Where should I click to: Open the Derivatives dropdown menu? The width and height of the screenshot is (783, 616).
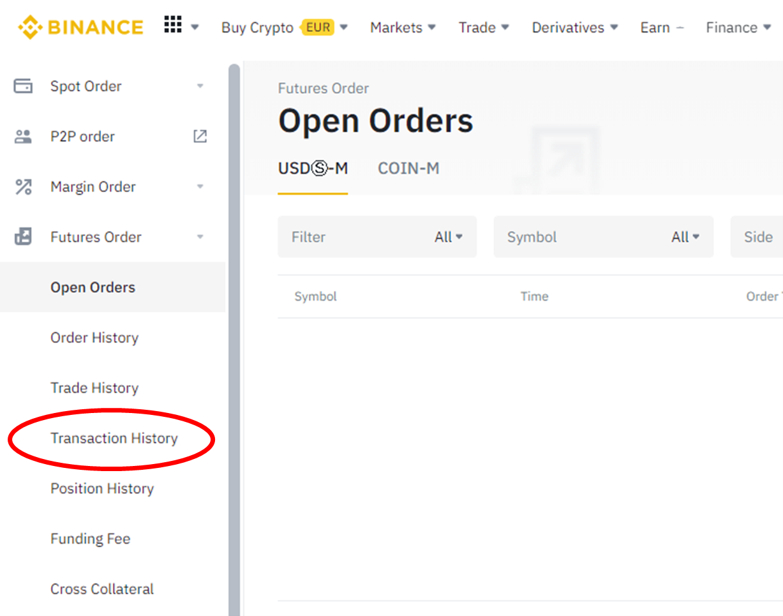click(x=575, y=27)
